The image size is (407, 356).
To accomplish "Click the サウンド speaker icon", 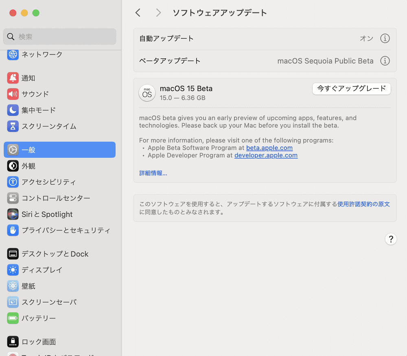I will 13,94.
